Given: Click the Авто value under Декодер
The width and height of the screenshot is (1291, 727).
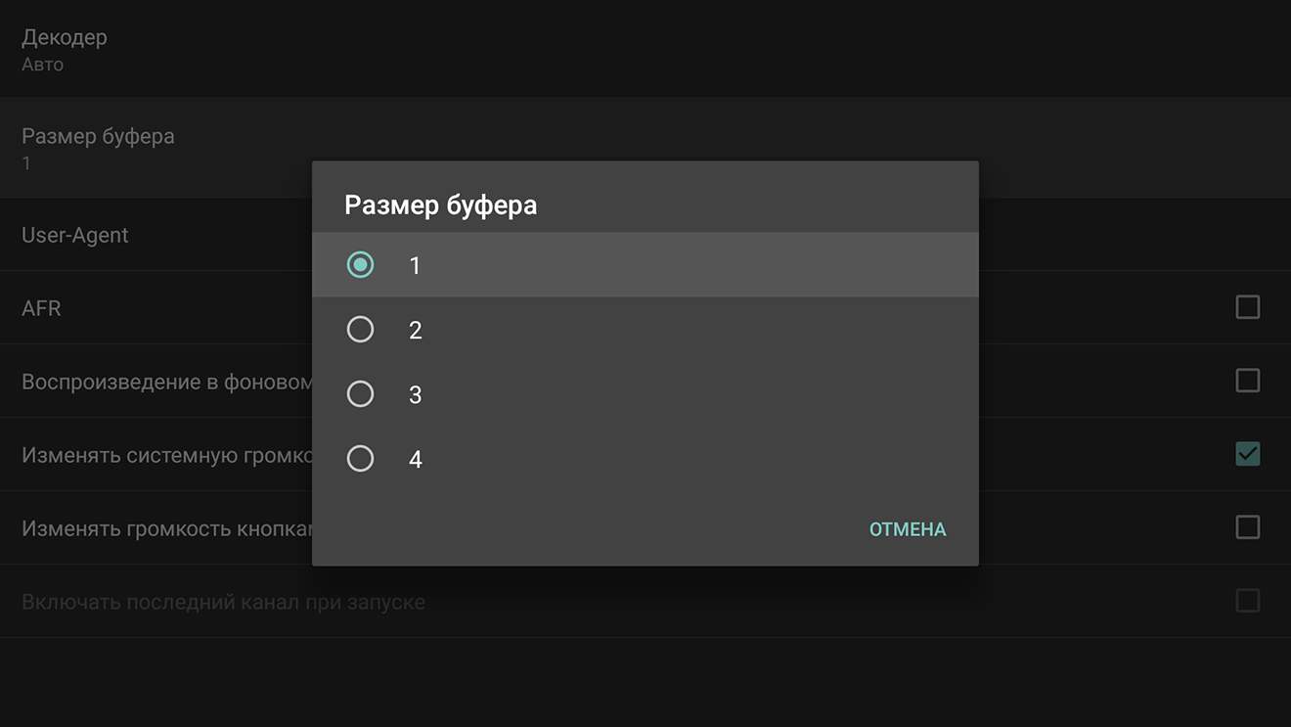Looking at the screenshot, I should tap(42, 65).
